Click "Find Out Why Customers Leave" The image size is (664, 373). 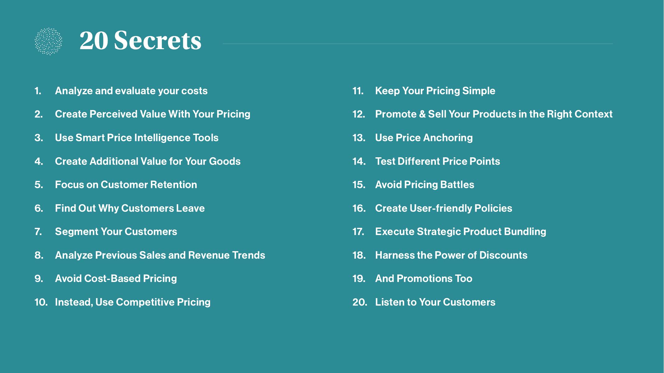tap(130, 208)
